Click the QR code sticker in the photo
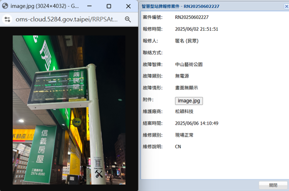The width and height of the screenshot is (289, 191). pyautogui.click(x=98, y=163)
